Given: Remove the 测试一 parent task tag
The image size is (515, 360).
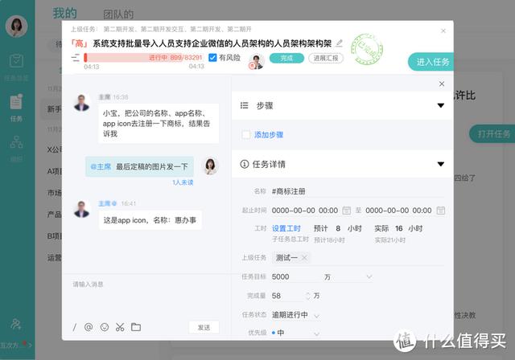Looking at the screenshot, I should 304,258.
